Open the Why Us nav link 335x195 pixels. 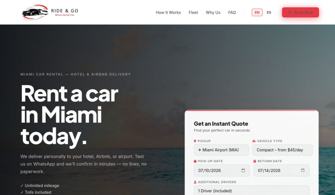pos(213,13)
